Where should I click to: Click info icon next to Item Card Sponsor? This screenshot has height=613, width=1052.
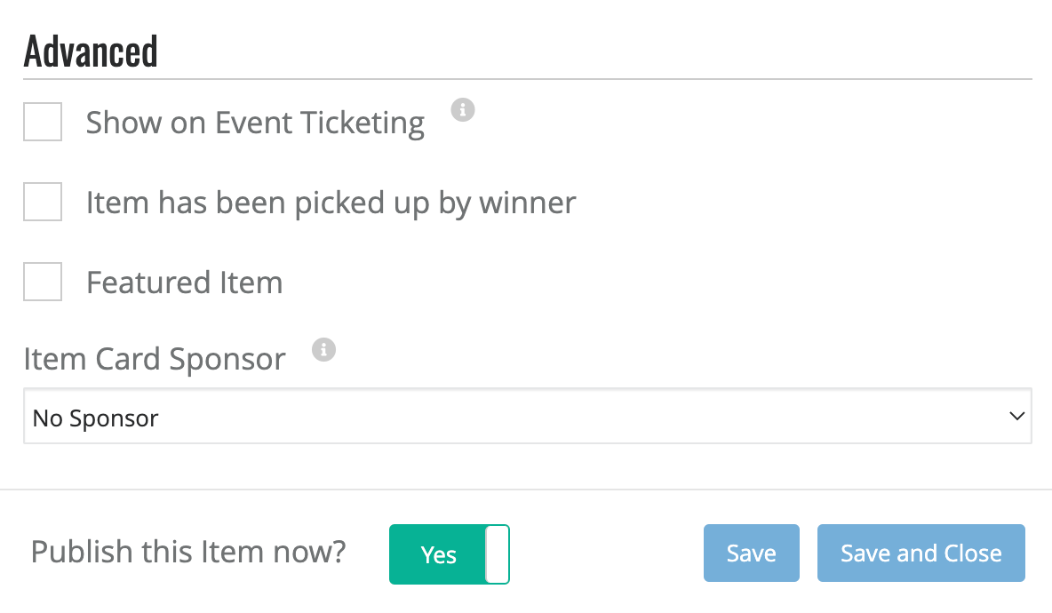[x=323, y=349]
